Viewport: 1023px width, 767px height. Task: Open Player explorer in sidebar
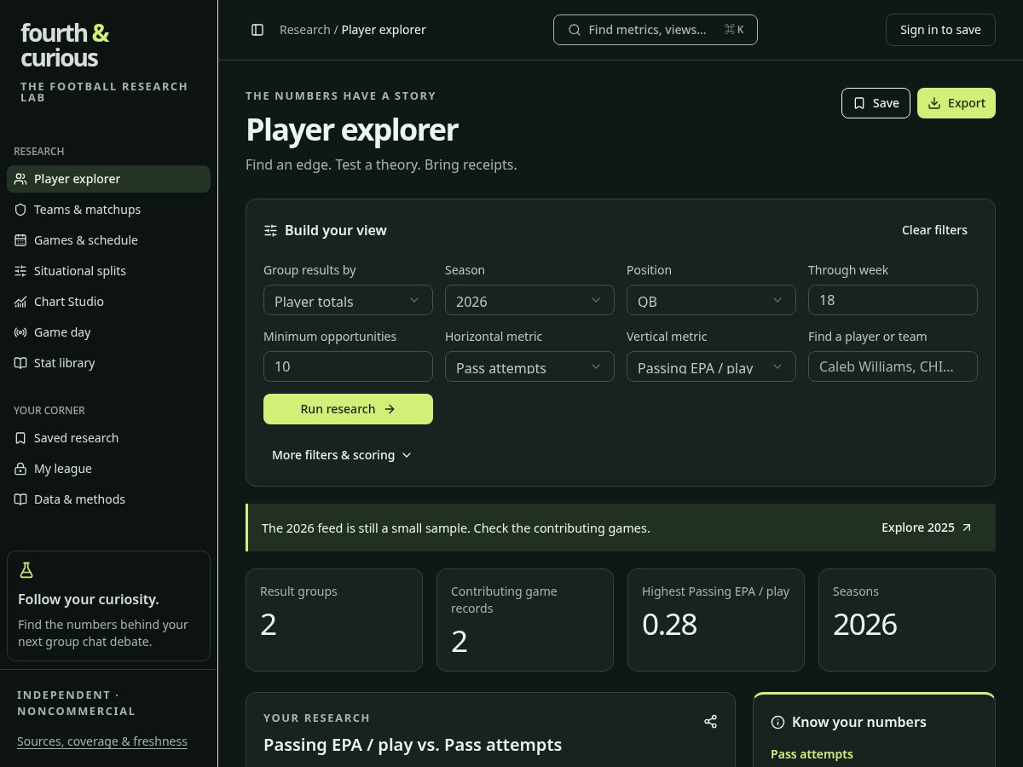(x=108, y=179)
